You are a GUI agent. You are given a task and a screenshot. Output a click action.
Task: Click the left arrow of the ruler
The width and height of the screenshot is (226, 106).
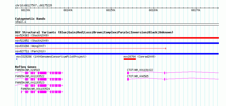[x=16, y=8]
